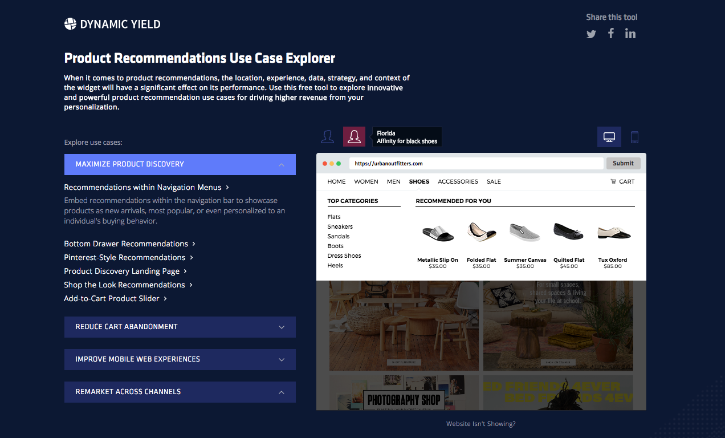This screenshot has height=438, width=725.
Task: Click Tux Oxford shoe image
Action: pyautogui.click(x=614, y=232)
